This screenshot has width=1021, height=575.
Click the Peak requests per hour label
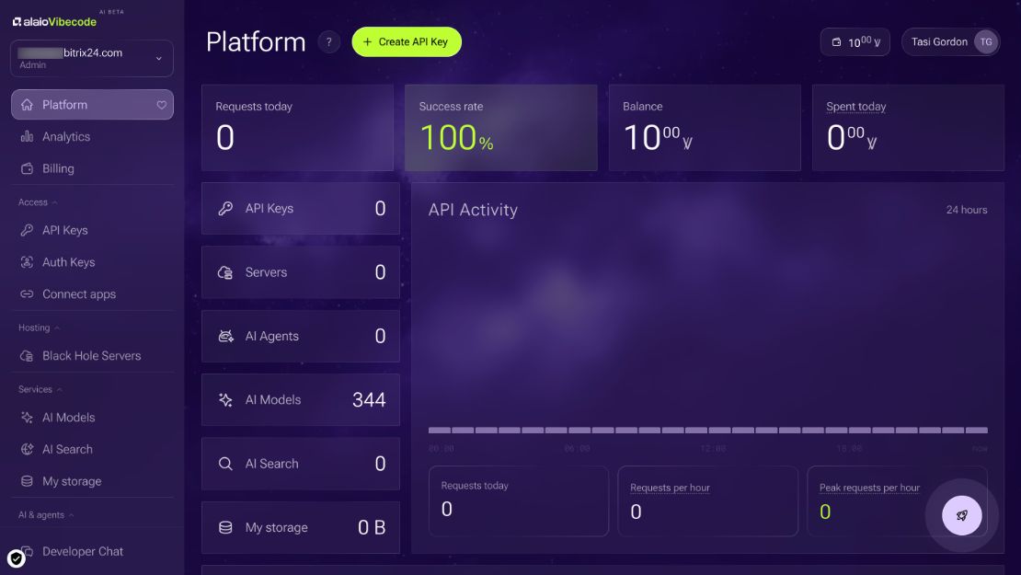click(869, 488)
